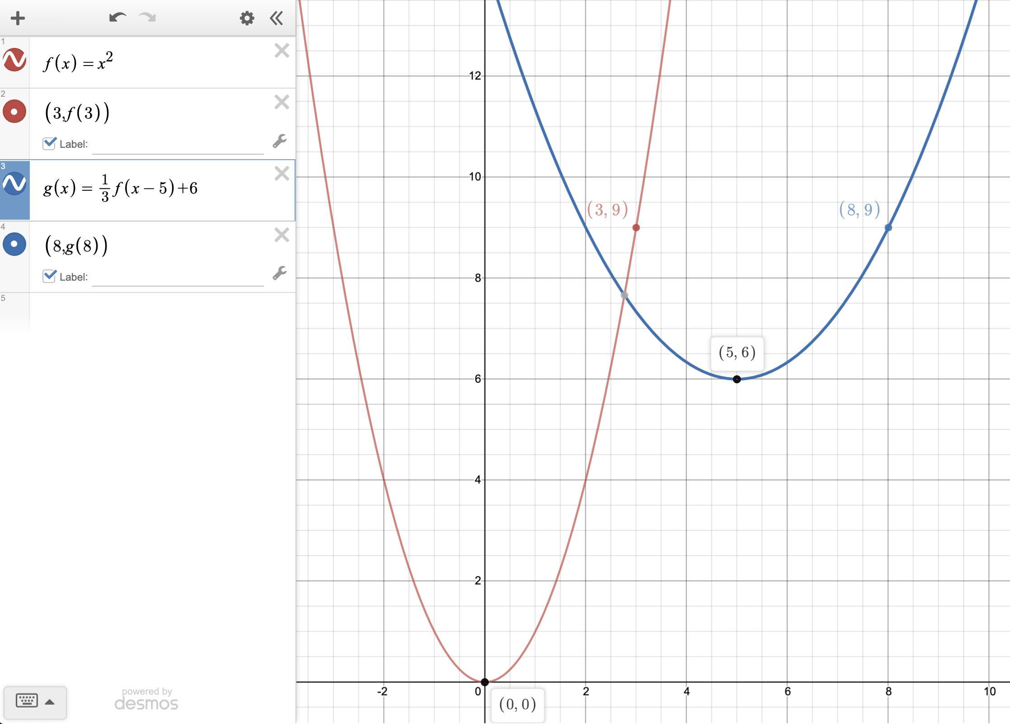Click the redo arrow icon
The image size is (1010, 724).
[x=147, y=18]
